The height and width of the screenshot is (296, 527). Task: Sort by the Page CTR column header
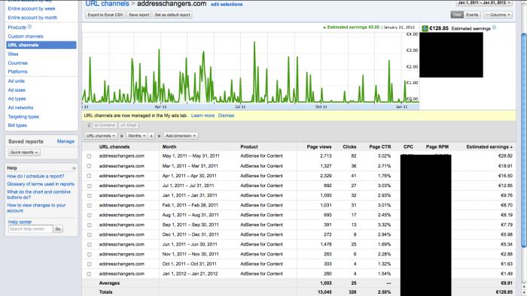tap(380, 146)
